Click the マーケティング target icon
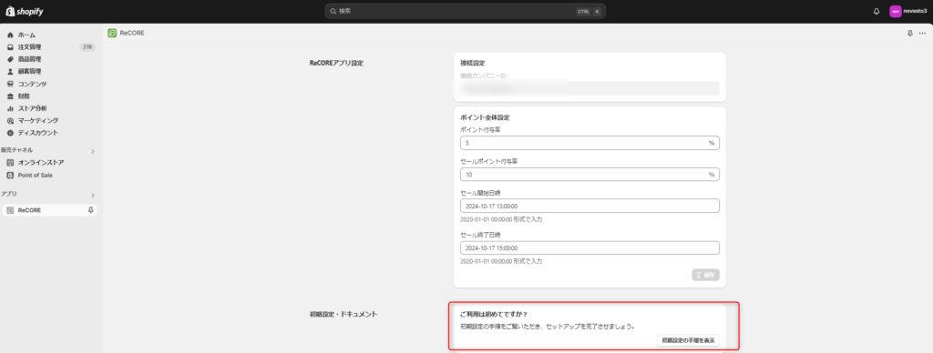This screenshot has height=353, width=933. (x=10, y=121)
